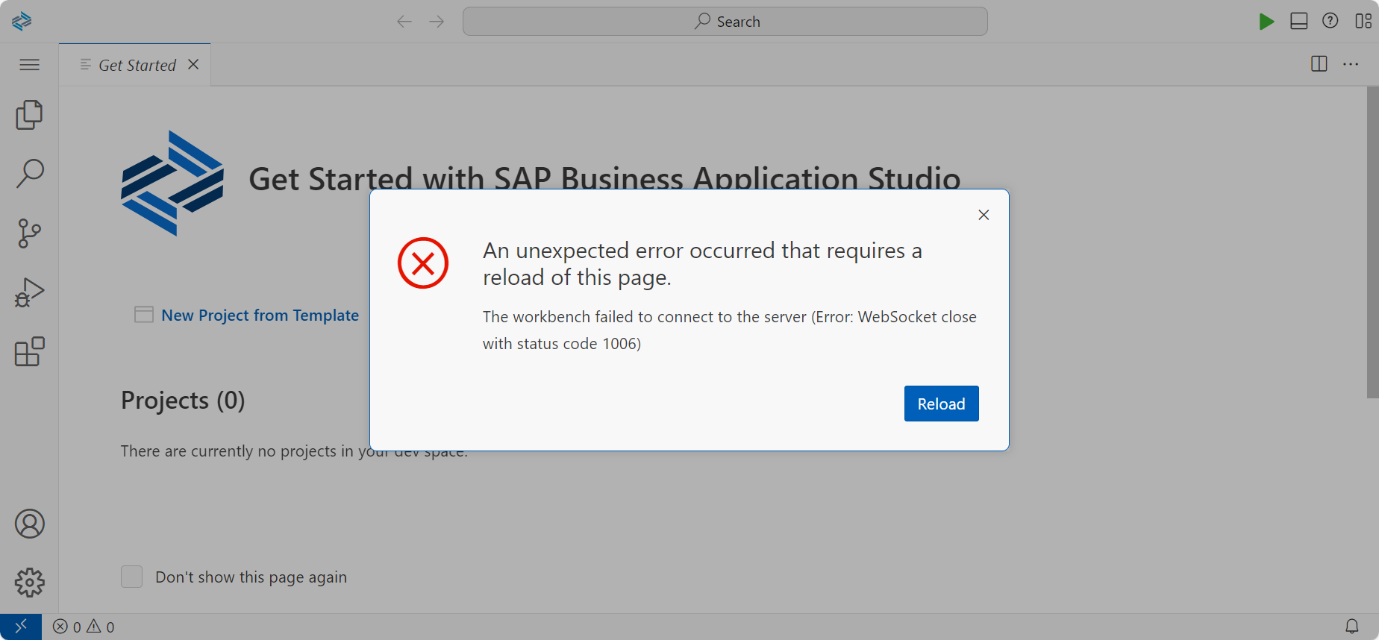Open the Extensions view
The height and width of the screenshot is (640, 1379).
[x=29, y=351]
